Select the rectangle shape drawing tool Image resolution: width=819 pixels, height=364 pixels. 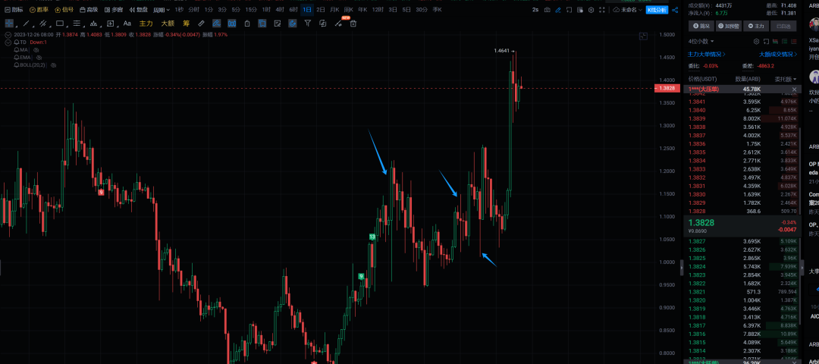coord(60,24)
